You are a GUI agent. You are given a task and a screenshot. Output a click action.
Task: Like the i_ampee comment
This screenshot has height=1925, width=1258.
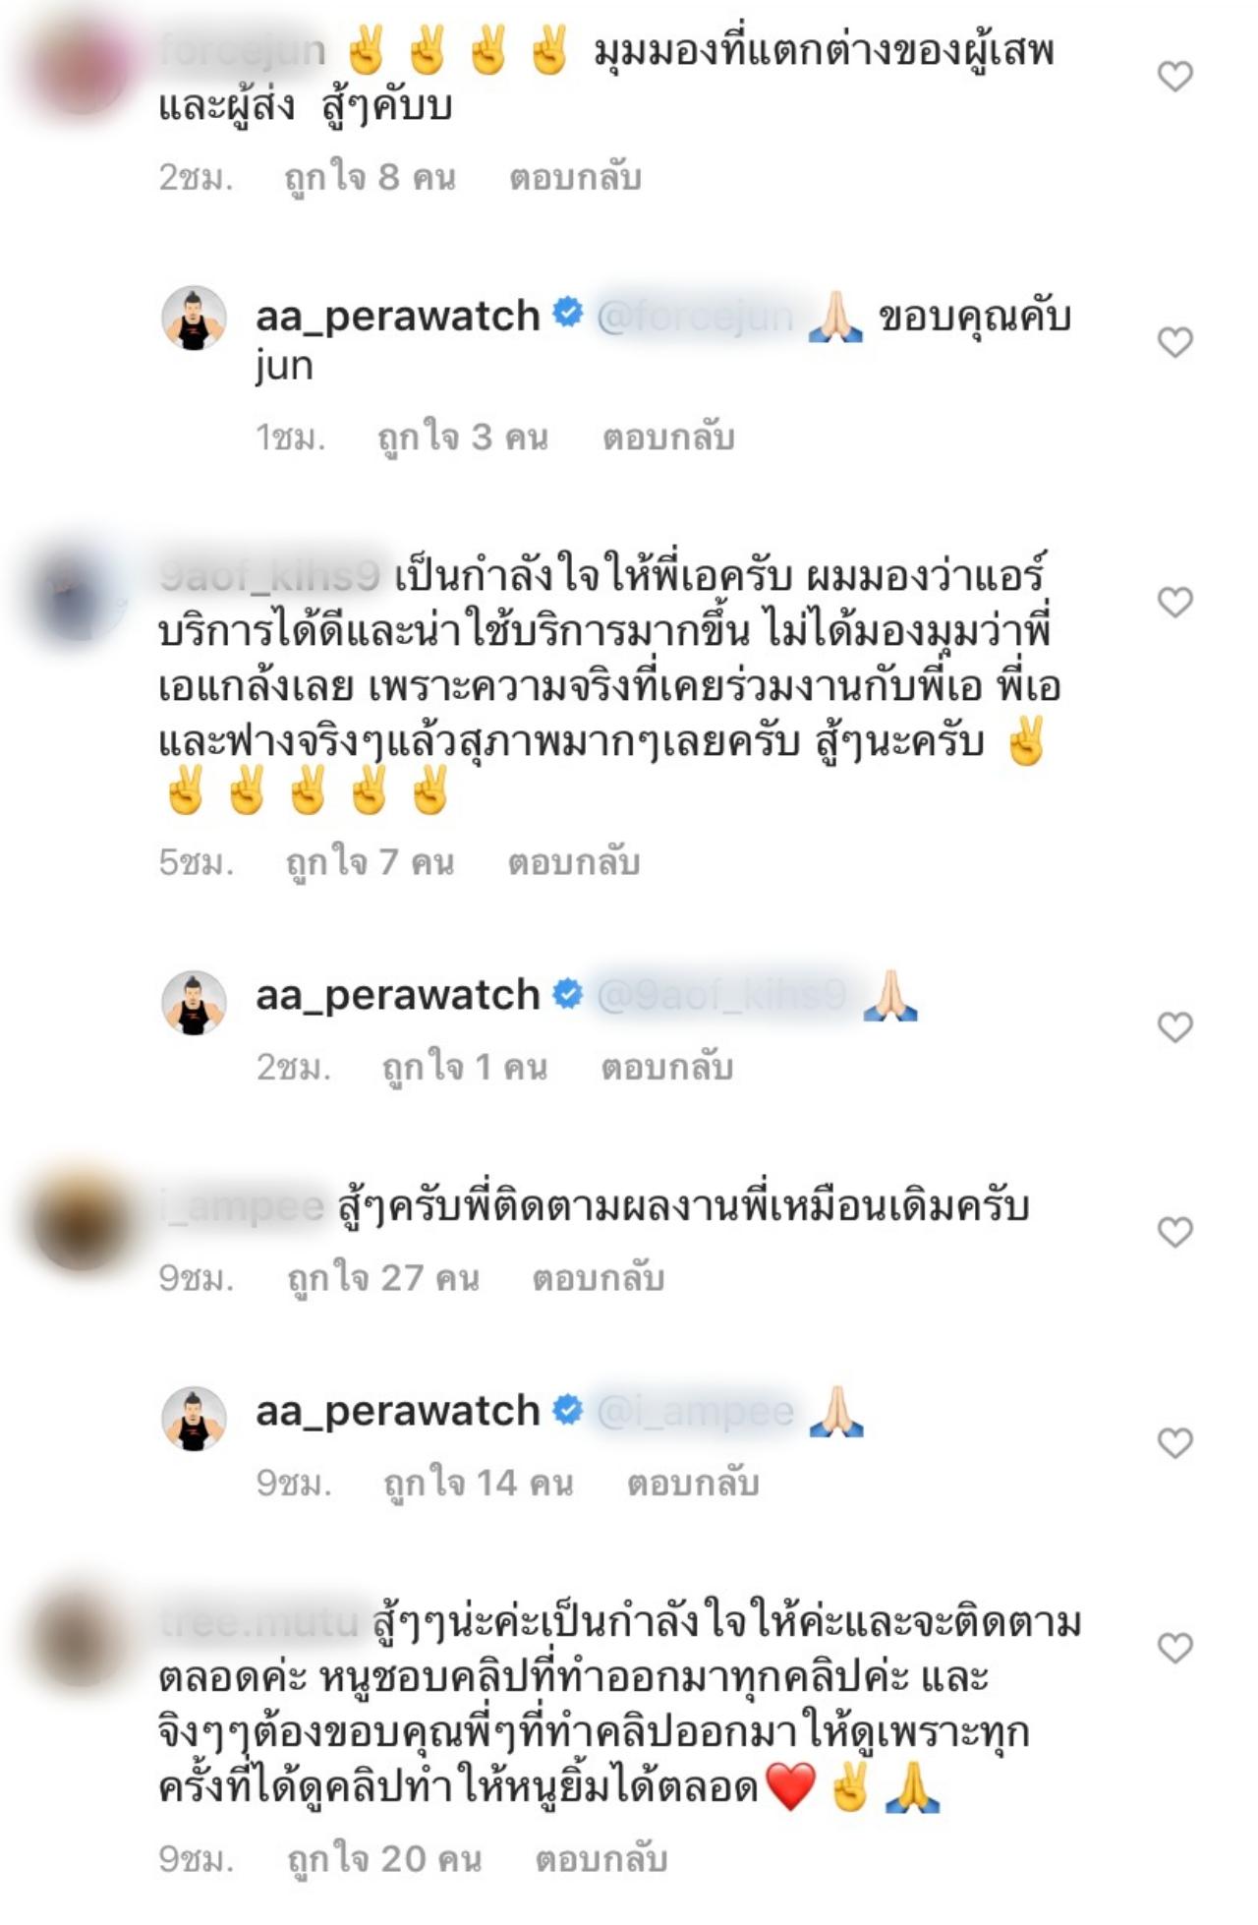point(1174,1232)
